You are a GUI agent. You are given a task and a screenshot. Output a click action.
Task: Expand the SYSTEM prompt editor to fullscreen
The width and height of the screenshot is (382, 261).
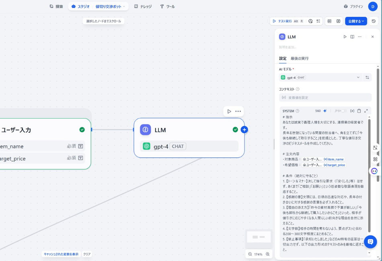tap(366, 111)
